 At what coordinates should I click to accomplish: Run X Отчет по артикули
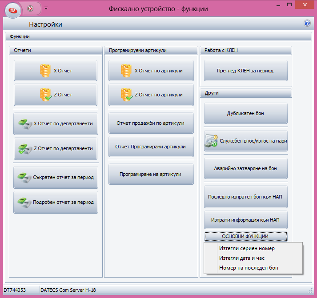coord(151,71)
